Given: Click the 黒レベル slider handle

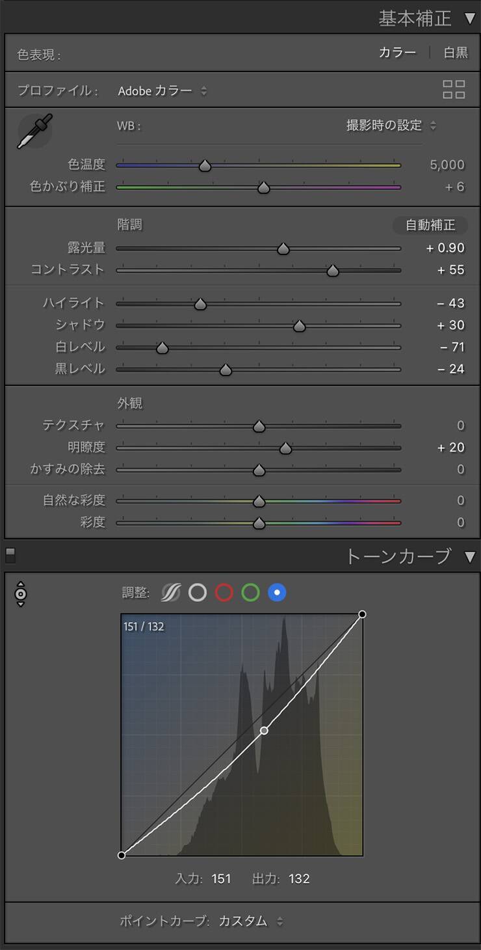Looking at the screenshot, I should (x=226, y=370).
